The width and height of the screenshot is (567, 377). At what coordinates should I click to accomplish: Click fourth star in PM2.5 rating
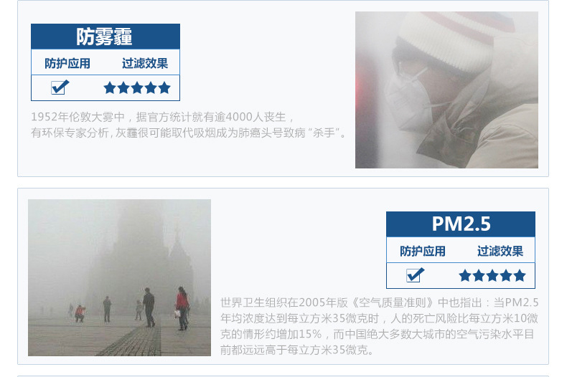(x=506, y=275)
